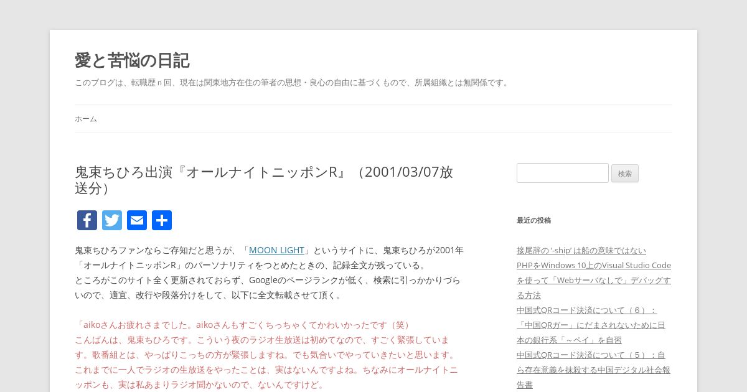Open the MOON LIGHT site link
747x392 pixels.
[276, 250]
